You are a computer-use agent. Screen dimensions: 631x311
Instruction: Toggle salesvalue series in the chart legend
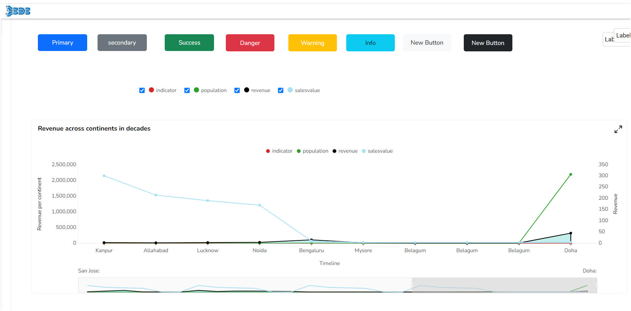pyautogui.click(x=377, y=151)
